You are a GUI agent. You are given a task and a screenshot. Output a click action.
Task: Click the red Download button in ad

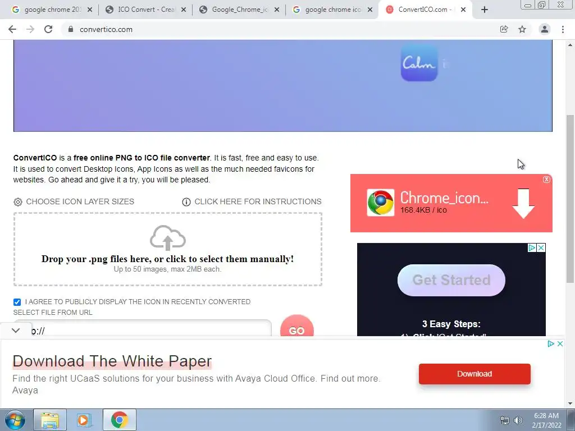[x=474, y=374]
